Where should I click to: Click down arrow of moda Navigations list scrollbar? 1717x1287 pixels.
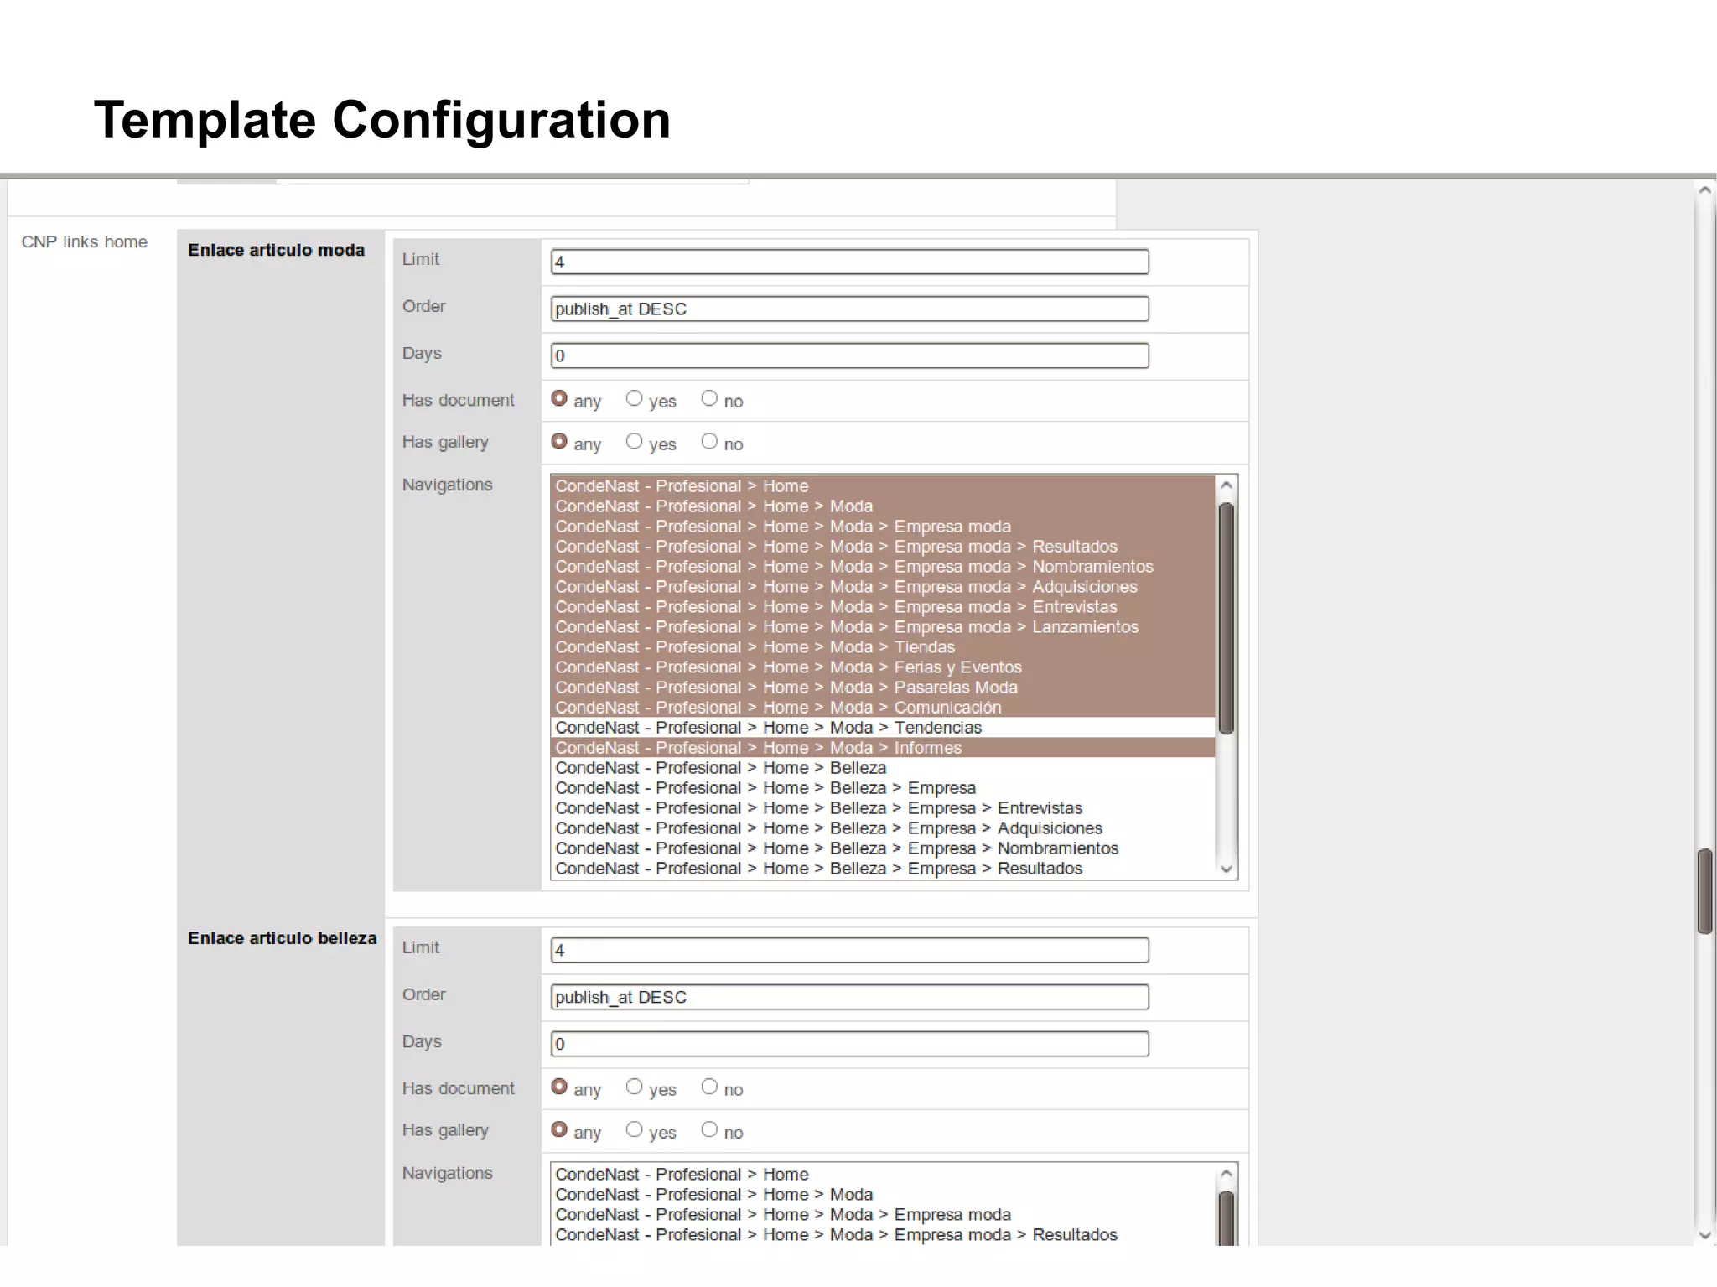click(1226, 869)
